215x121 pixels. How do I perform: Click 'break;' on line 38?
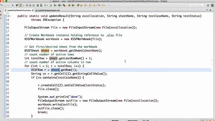tap(43, 112)
